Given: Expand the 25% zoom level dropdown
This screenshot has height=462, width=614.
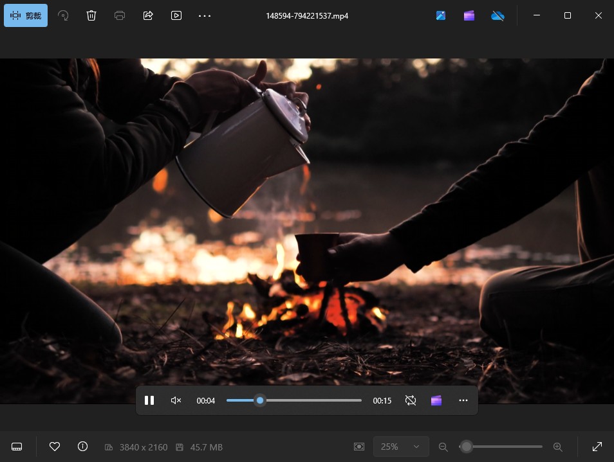Looking at the screenshot, I should [x=401, y=447].
